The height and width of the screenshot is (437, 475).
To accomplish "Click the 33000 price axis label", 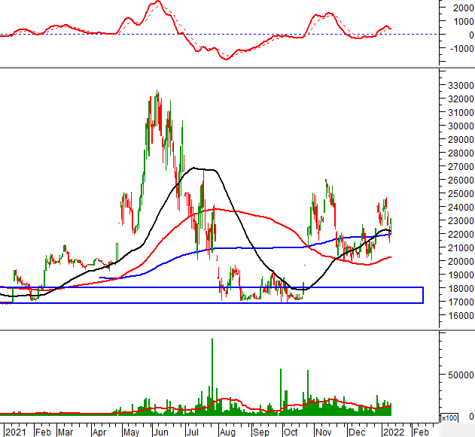I will pyautogui.click(x=459, y=86).
